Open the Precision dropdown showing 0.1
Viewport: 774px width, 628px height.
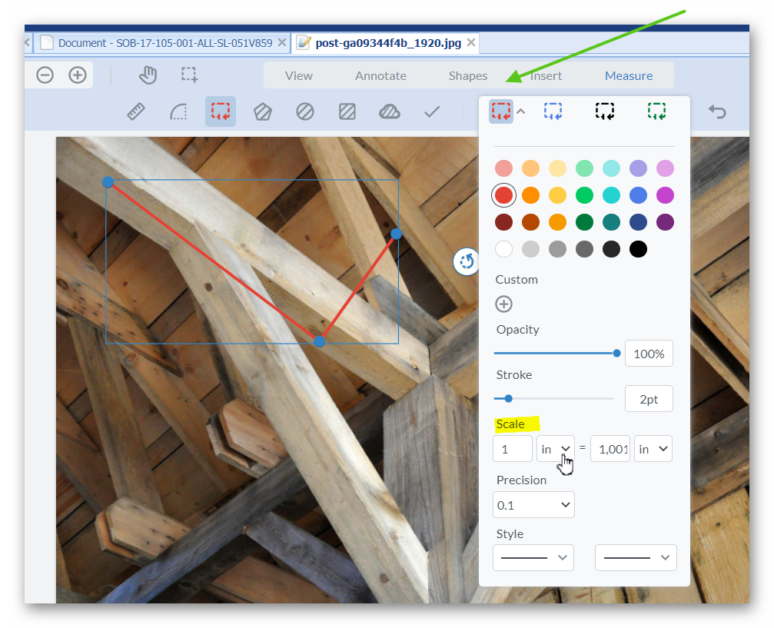[533, 505]
